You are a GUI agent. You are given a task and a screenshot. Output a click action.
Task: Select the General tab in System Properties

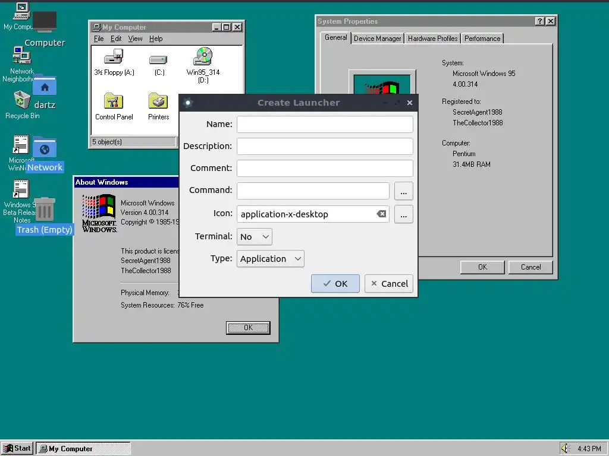coord(335,37)
